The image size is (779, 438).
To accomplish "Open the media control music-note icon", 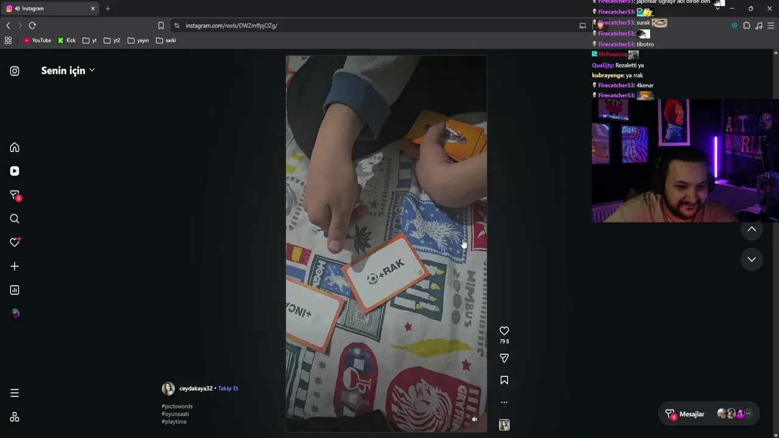I will pos(759,26).
